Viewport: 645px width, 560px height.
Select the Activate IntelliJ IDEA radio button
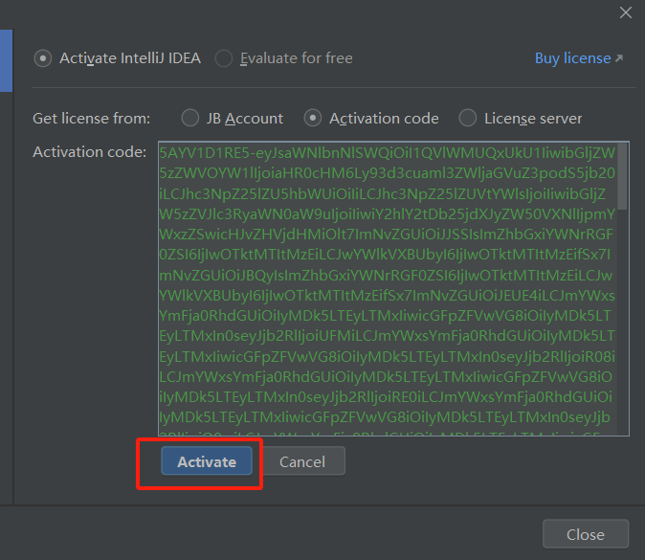[43, 58]
